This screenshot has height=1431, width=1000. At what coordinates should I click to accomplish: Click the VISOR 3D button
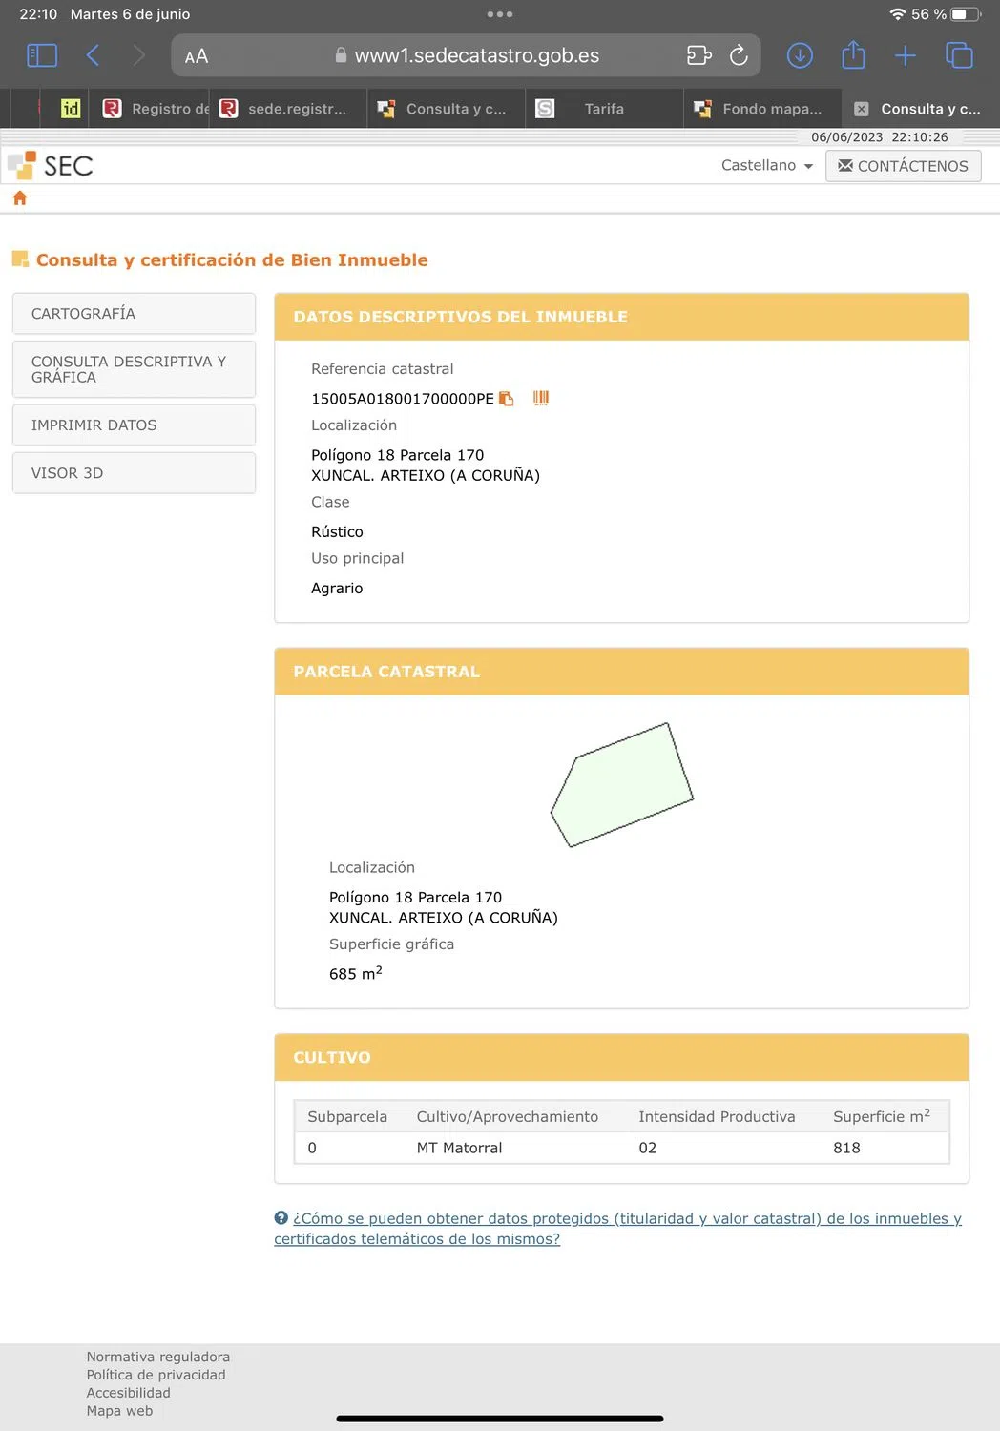(134, 473)
